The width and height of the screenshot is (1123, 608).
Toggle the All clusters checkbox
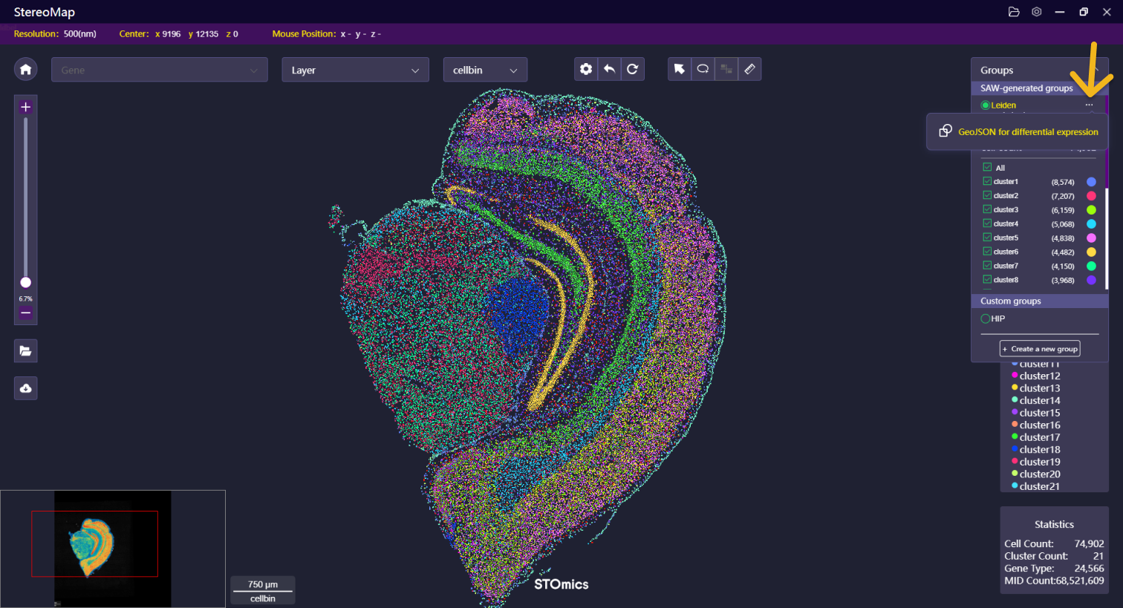pos(987,168)
